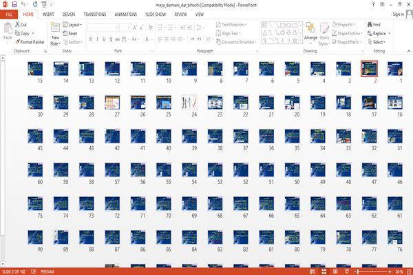Toggle Italic formatting
This screenshot has width=413, height=275.
[97, 39]
